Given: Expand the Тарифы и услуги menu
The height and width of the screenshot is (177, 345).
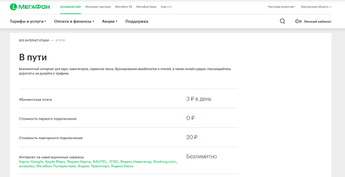Looking at the screenshot, I should click(x=28, y=22).
